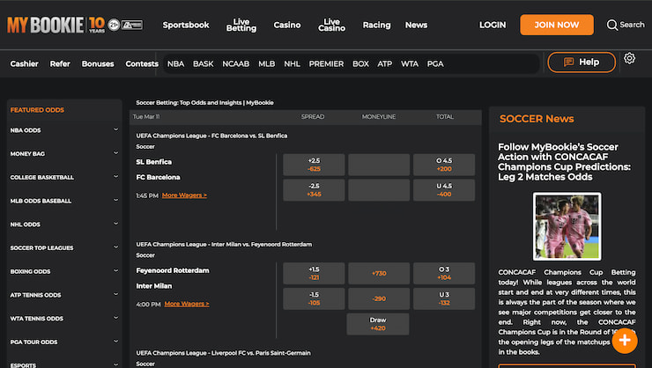Viewport: 652px width, 368px height.
Task: Open the Cashier page
Action: coord(24,64)
